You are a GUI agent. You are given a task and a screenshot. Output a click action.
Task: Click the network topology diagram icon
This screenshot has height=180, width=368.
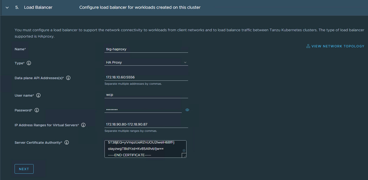pos(308,46)
